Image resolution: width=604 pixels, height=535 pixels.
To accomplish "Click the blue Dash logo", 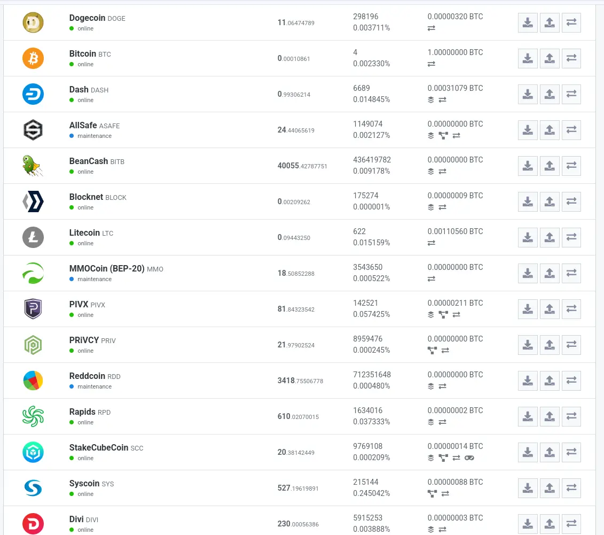I will 33,94.
